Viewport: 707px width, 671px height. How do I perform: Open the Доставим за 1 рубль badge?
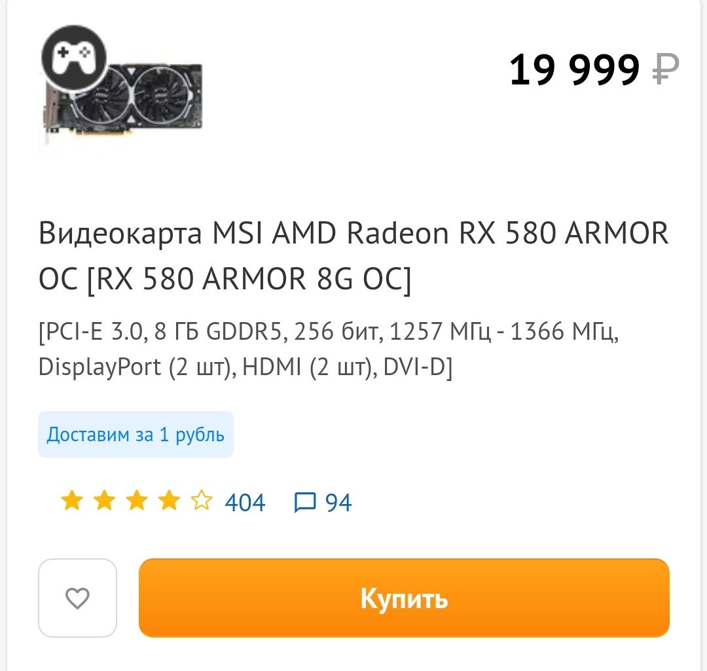coord(136,434)
